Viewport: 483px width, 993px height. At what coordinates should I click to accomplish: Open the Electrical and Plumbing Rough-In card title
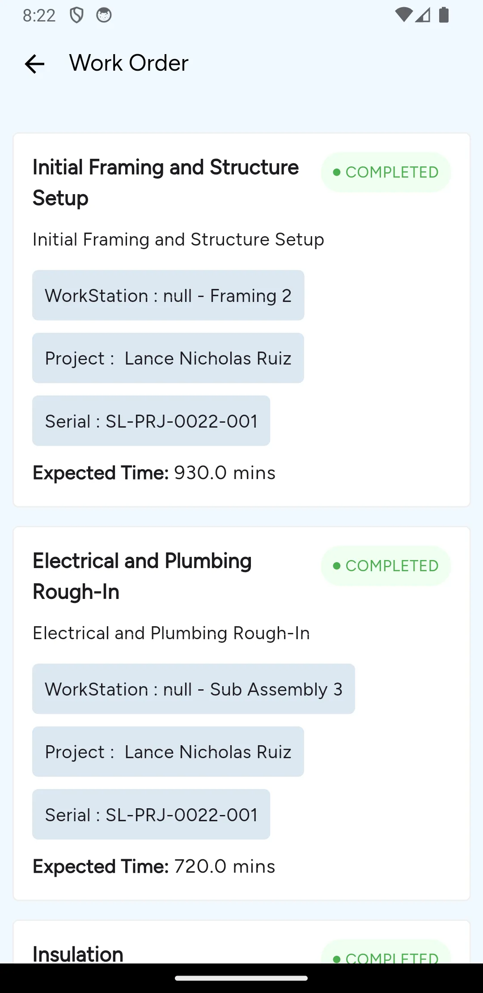(x=142, y=576)
